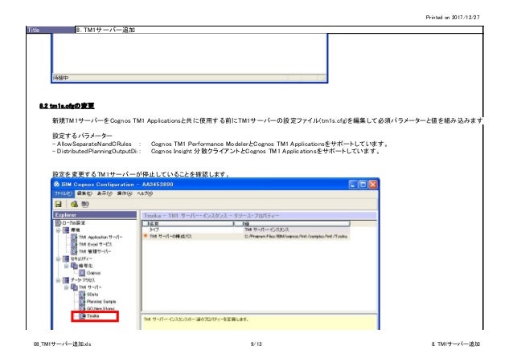Select TM1 管理サーバー tree item
The image size is (513, 362).
point(95,251)
